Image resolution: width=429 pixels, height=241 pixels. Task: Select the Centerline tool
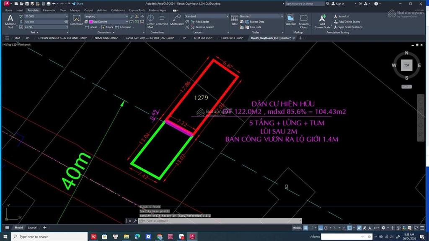pyautogui.click(x=162, y=20)
